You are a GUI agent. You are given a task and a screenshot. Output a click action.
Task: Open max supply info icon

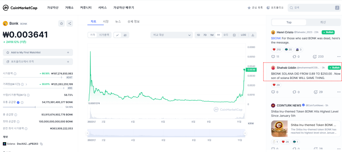(18, 121)
